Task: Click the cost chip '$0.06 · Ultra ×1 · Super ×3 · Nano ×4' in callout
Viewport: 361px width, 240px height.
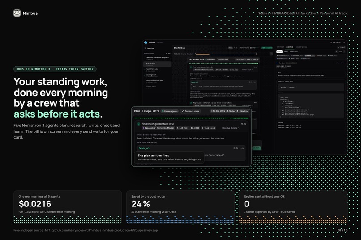Action: [x=229, y=111]
